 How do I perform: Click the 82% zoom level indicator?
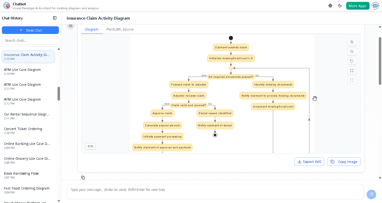(90, 146)
